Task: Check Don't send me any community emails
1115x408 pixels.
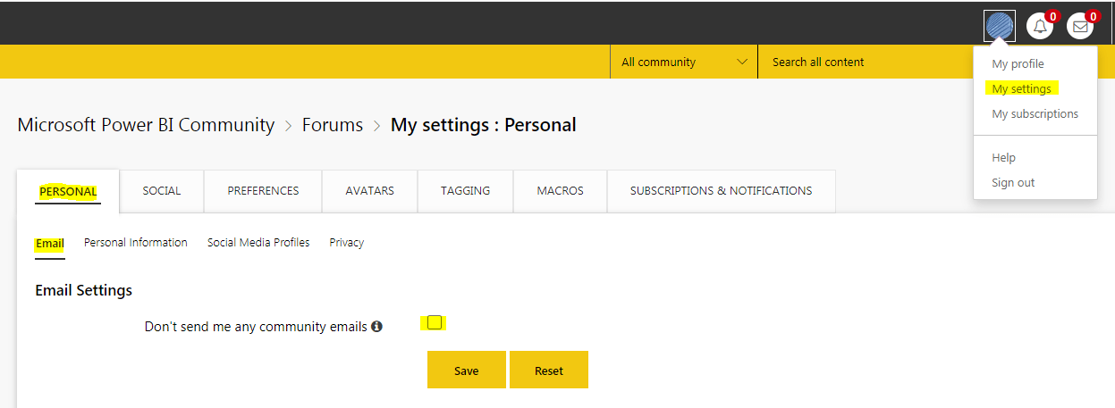Action: pos(434,322)
